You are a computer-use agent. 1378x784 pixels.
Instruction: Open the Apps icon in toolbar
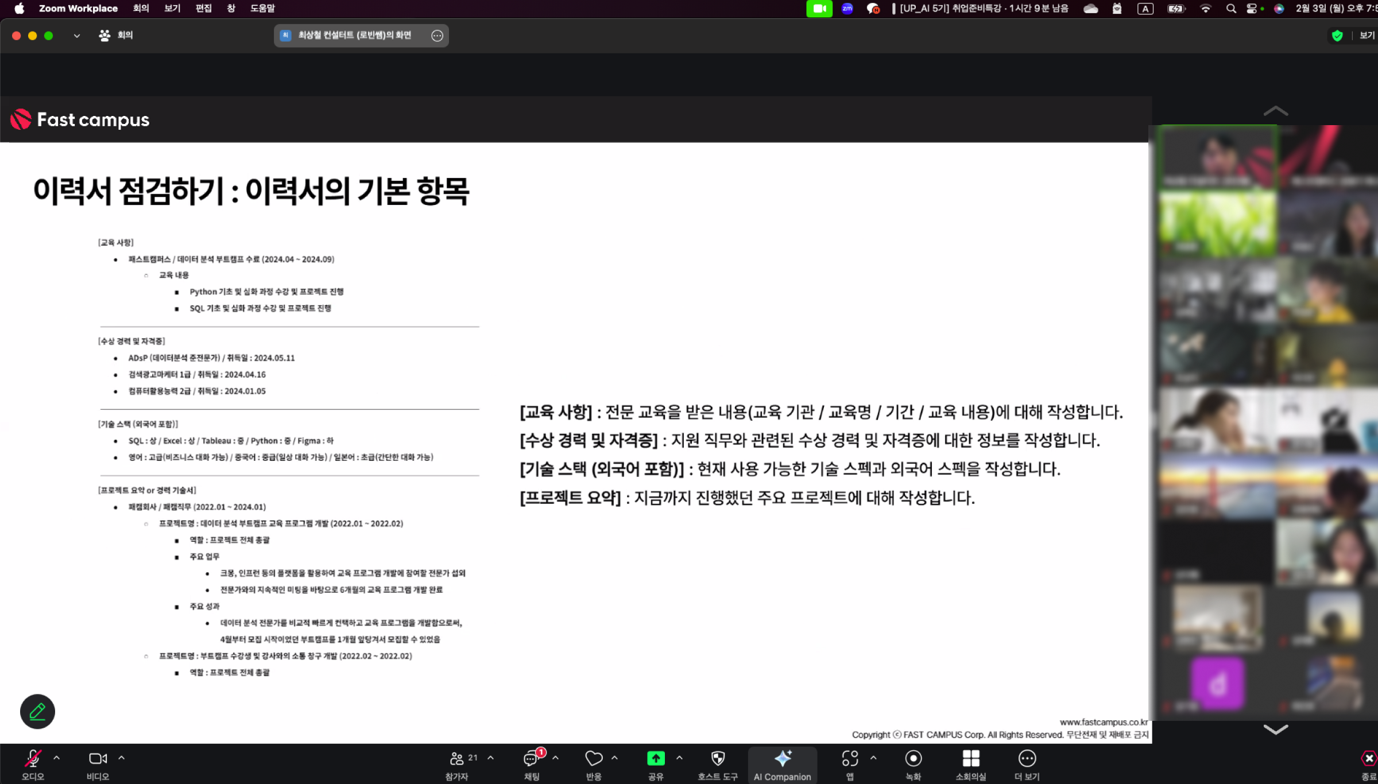[850, 759]
